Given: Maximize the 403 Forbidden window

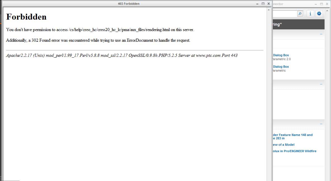Looking at the screenshot, I should (263, 4).
